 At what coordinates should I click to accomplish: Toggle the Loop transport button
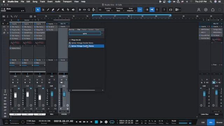click(x=112, y=122)
